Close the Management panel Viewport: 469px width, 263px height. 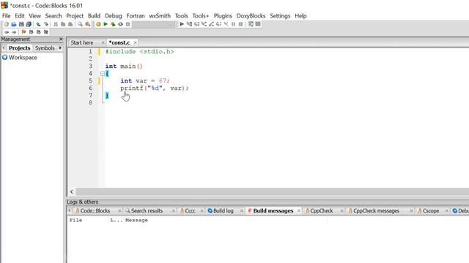click(61, 39)
